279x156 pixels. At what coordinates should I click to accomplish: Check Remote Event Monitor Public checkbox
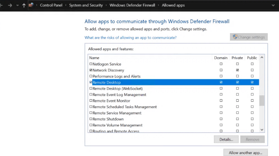tap(252, 101)
